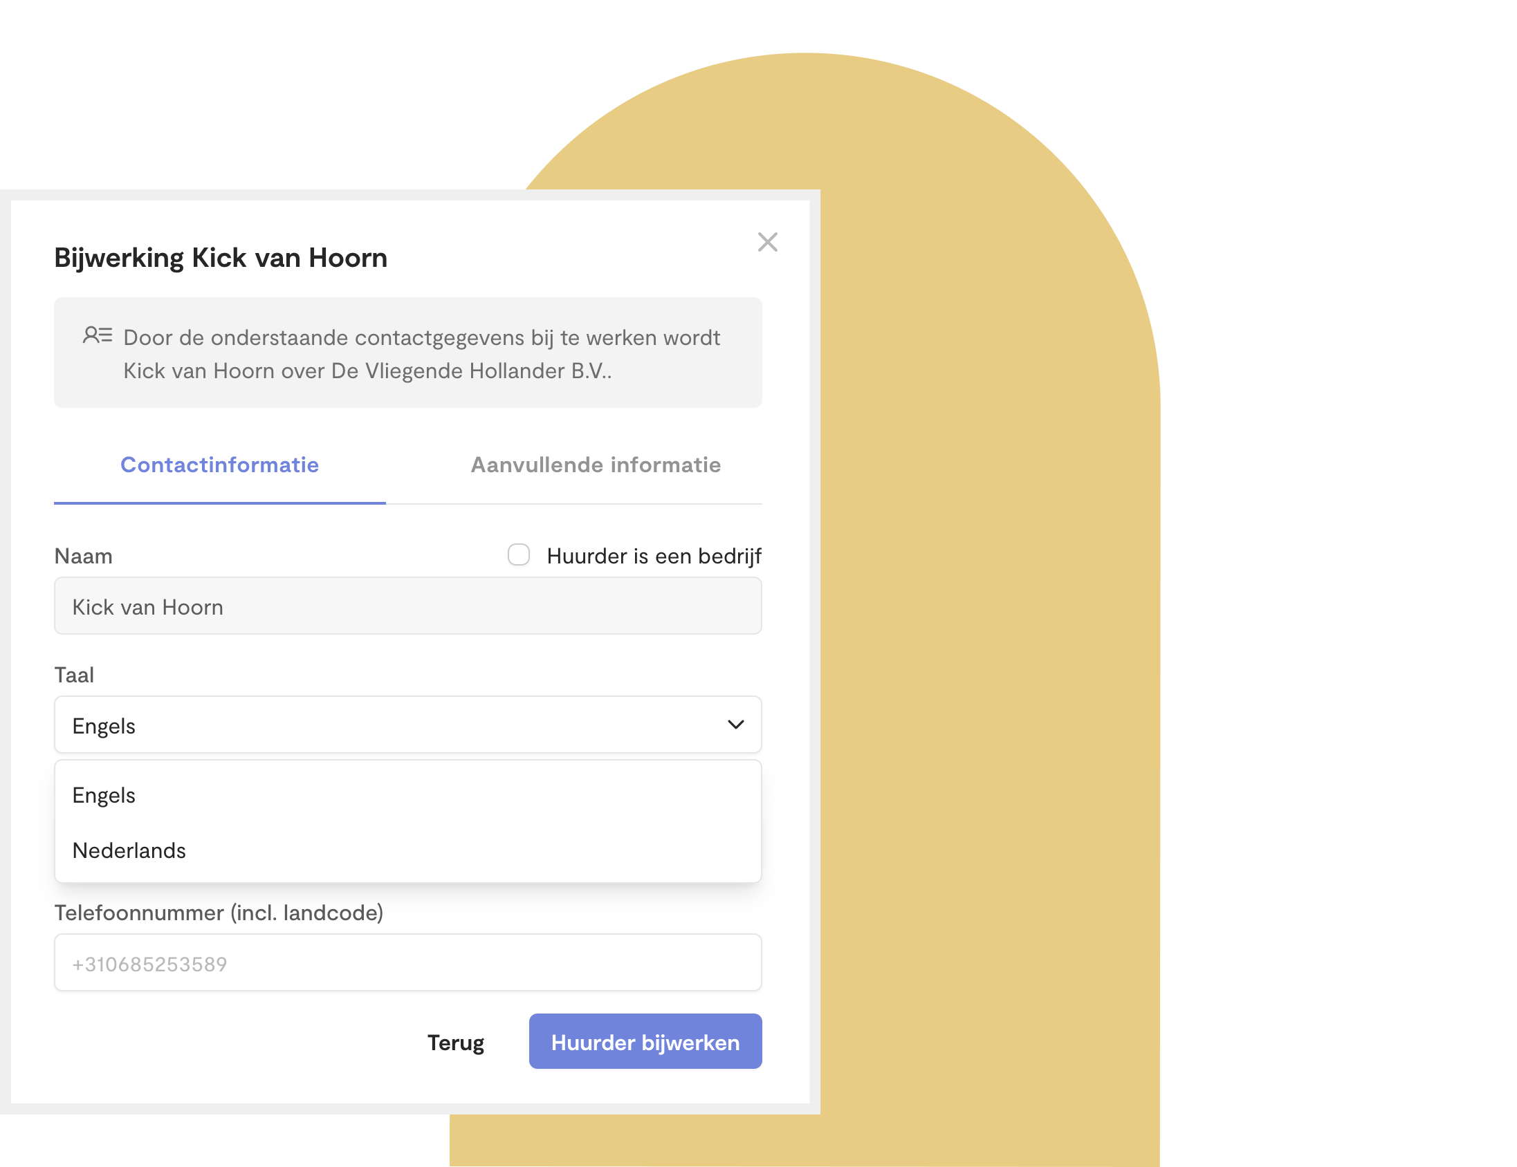Click the Naam field label
This screenshot has height=1167, width=1517.
[83, 556]
